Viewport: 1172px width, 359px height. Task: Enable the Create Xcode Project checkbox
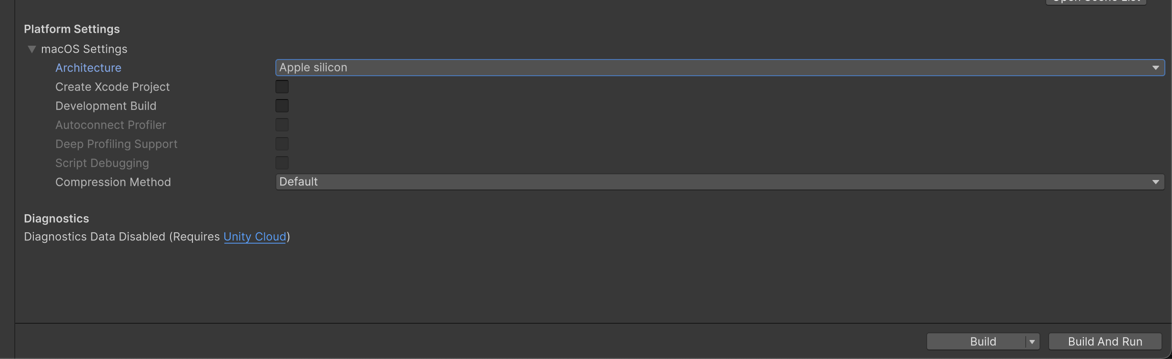[282, 87]
